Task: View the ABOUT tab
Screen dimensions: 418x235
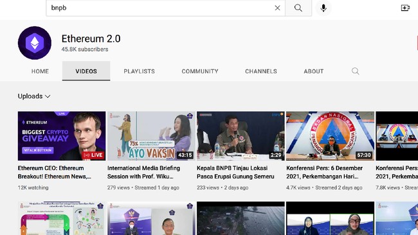Action: tap(314, 71)
